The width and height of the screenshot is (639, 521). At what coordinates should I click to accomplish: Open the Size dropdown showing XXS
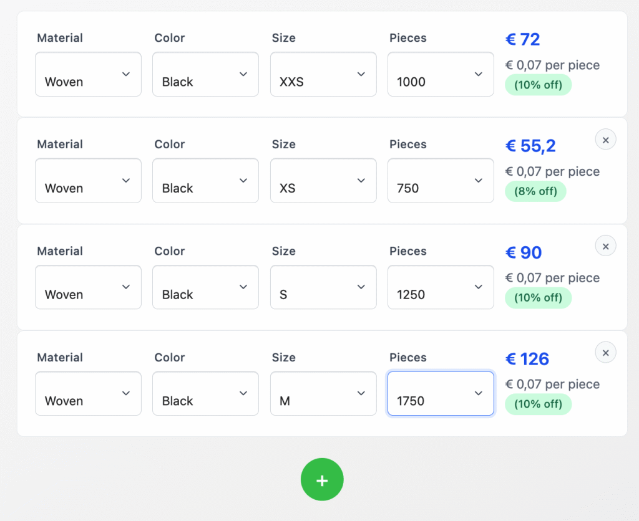pyautogui.click(x=323, y=74)
